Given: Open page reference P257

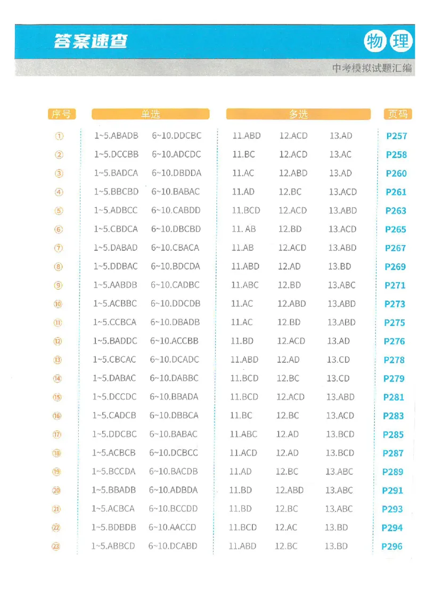Looking at the screenshot, I should click(x=397, y=136).
